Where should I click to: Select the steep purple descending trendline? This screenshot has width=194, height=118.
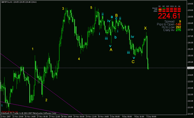tap(42, 84)
